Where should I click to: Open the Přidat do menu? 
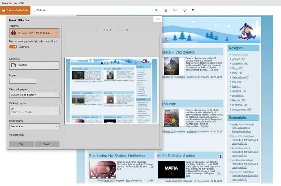(39, 10)
